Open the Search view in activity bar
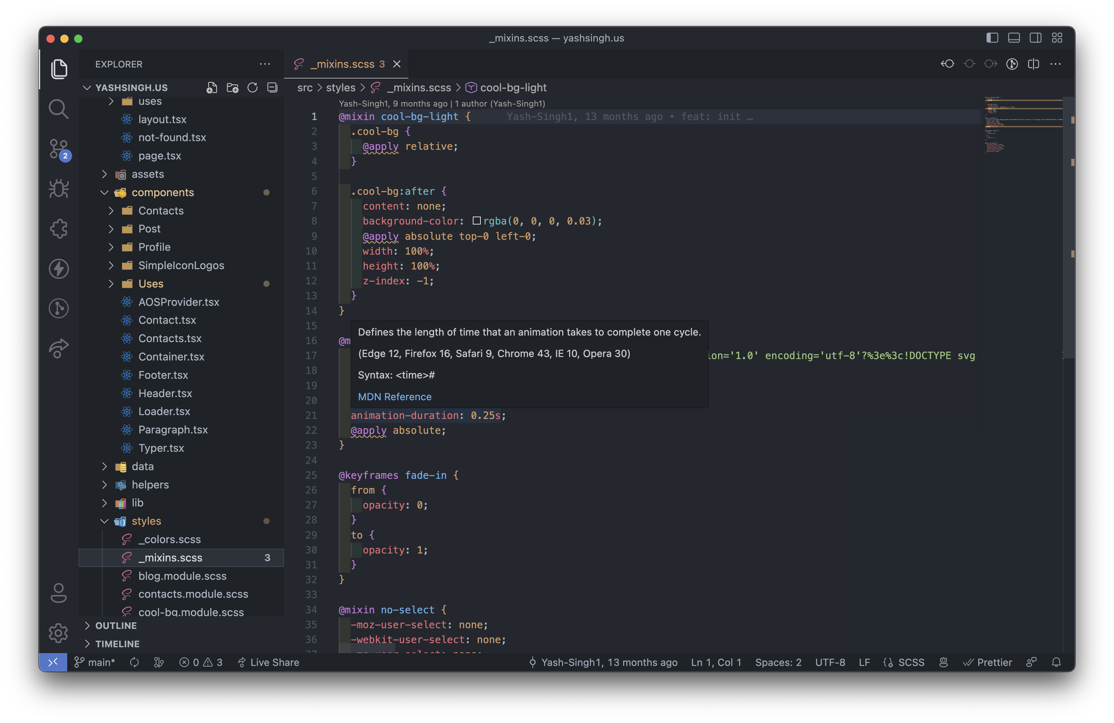 [59, 109]
